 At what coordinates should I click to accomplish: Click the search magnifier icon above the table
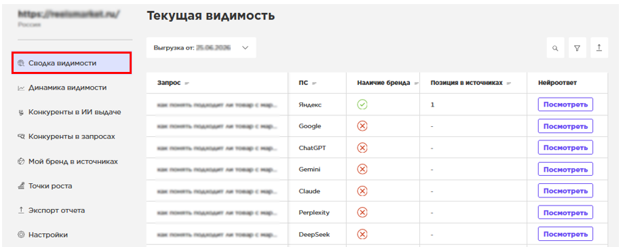click(555, 48)
